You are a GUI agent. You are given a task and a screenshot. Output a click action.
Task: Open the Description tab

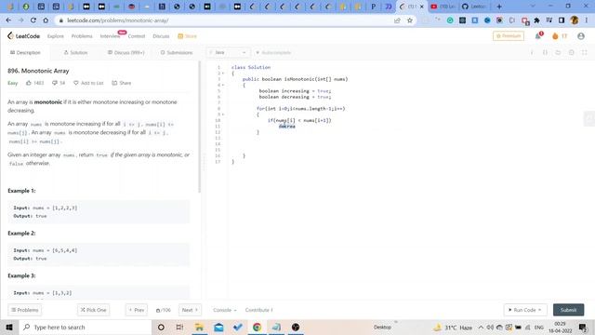(x=25, y=52)
